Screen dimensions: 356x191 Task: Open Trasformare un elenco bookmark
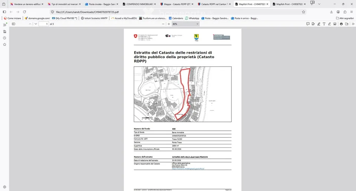[152, 18]
